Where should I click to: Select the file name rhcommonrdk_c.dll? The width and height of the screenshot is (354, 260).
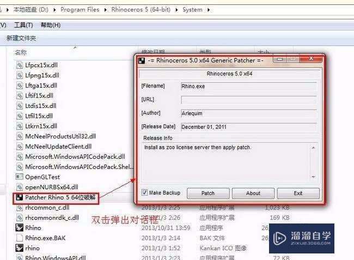click(52, 217)
